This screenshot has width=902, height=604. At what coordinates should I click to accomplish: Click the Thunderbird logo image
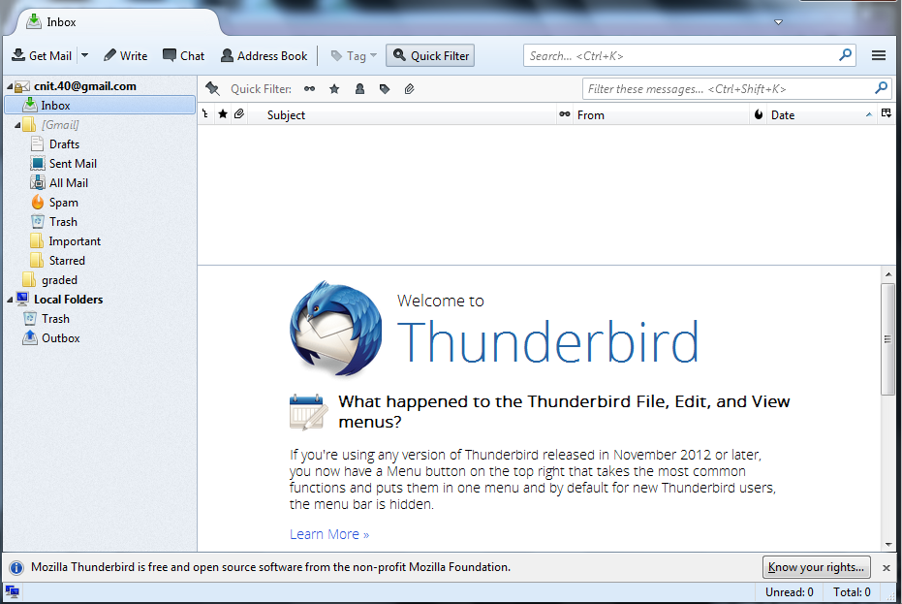[336, 330]
